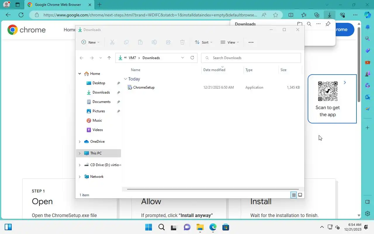374x234 pixels.
Task: Refresh the Downloads folder
Action: click(192, 58)
